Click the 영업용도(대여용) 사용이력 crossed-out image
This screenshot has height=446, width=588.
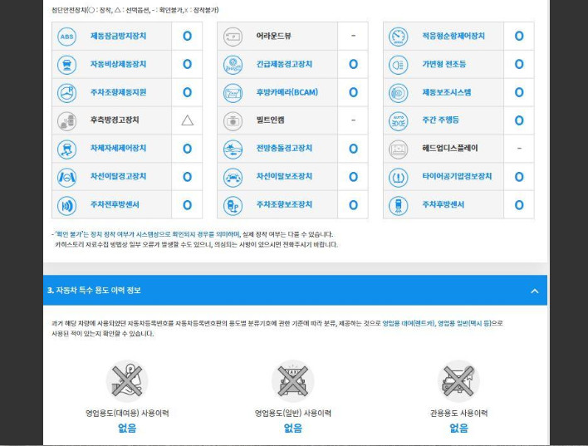(x=127, y=382)
